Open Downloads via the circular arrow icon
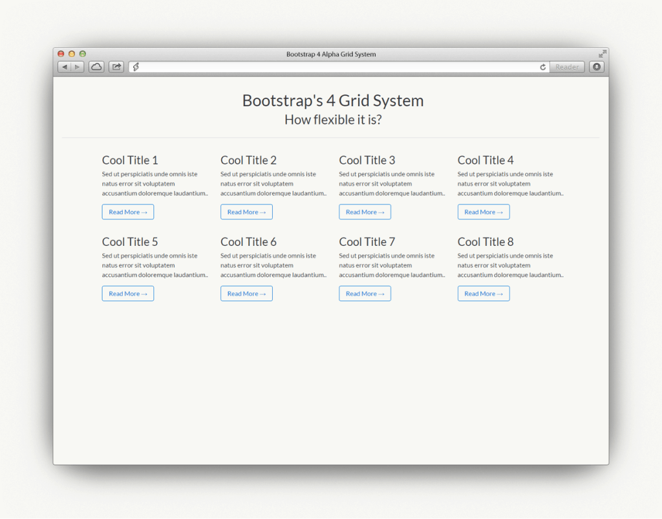The width and height of the screenshot is (662, 519). [595, 67]
